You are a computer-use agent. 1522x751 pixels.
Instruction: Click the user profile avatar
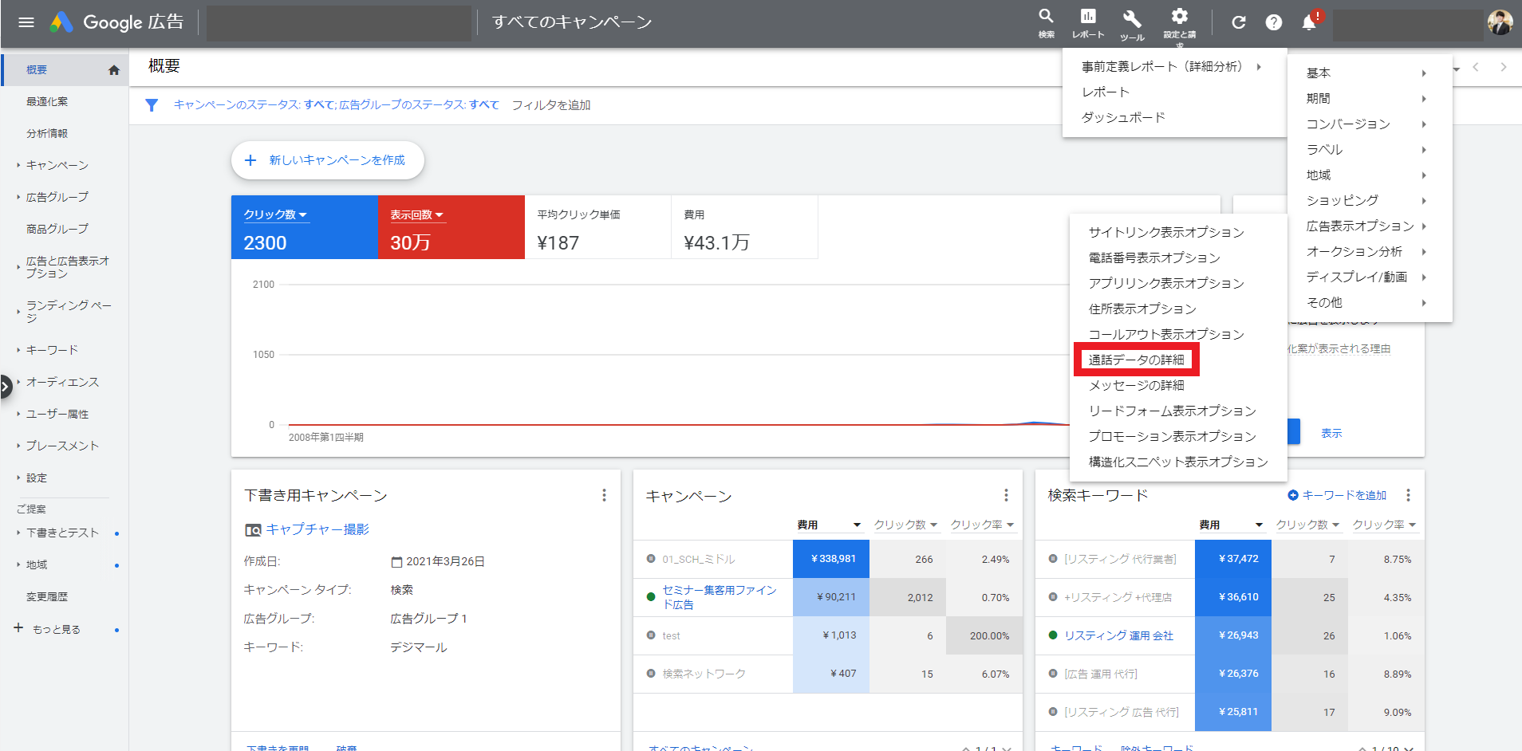tap(1500, 22)
